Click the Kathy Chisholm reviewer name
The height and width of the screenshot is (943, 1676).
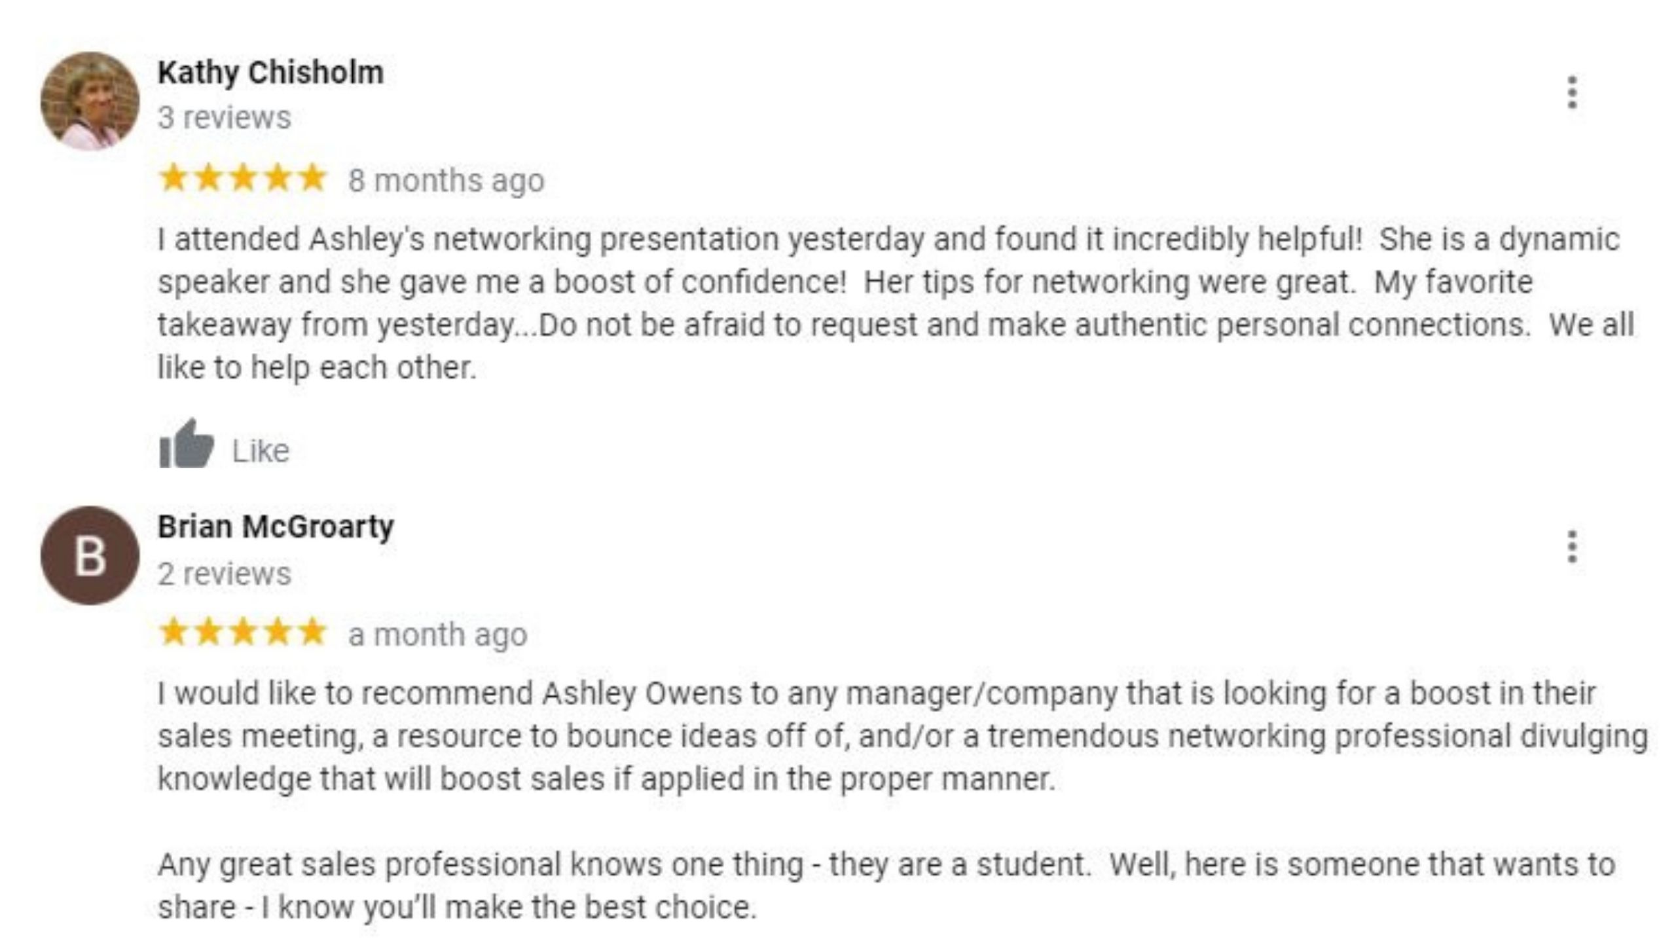270,73
